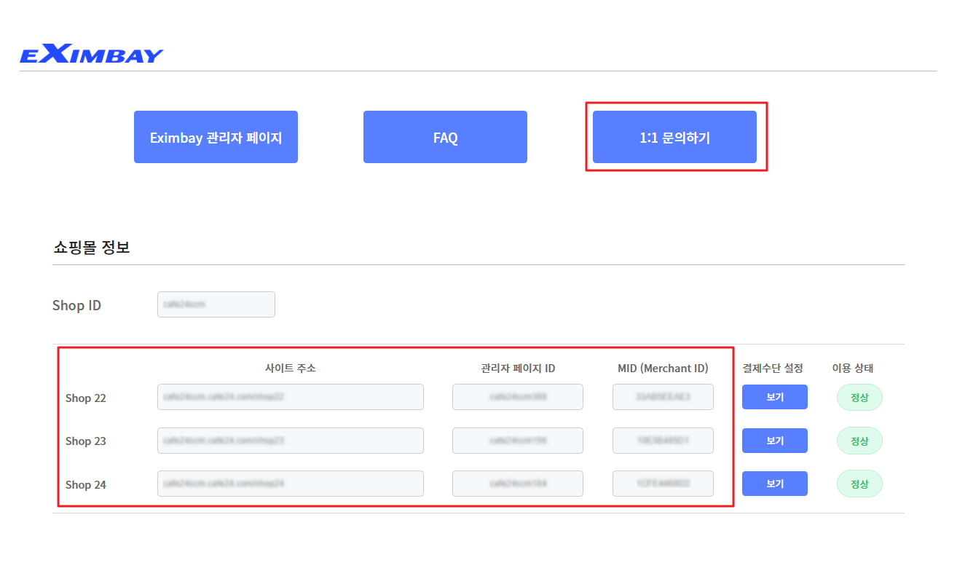
Task: Click the 1:1 문의하기 button
Action: coord(674,137)
